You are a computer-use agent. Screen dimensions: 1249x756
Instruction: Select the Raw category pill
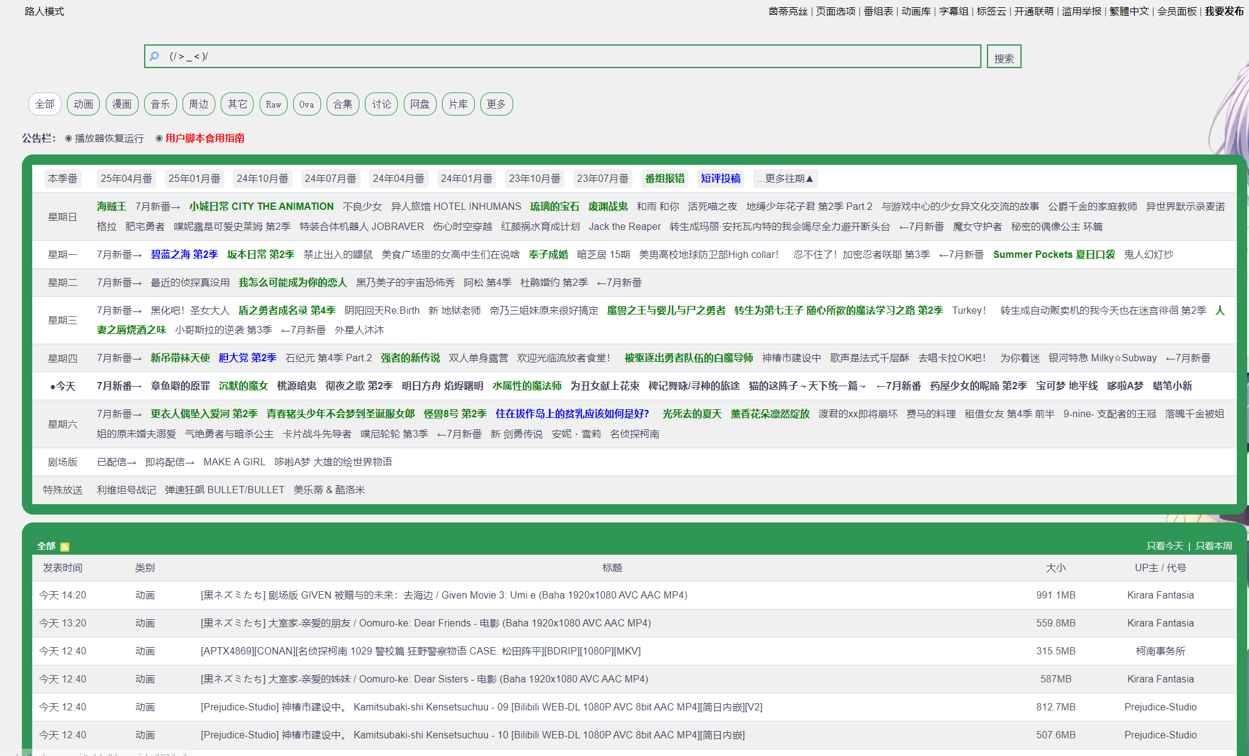tap(274, 104)
